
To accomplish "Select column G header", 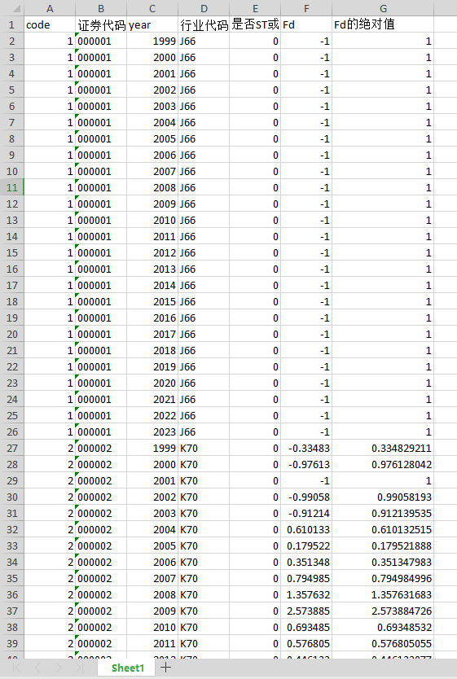I will coord(383,8).
